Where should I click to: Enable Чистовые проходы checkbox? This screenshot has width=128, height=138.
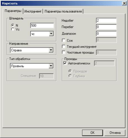point(64,52)
